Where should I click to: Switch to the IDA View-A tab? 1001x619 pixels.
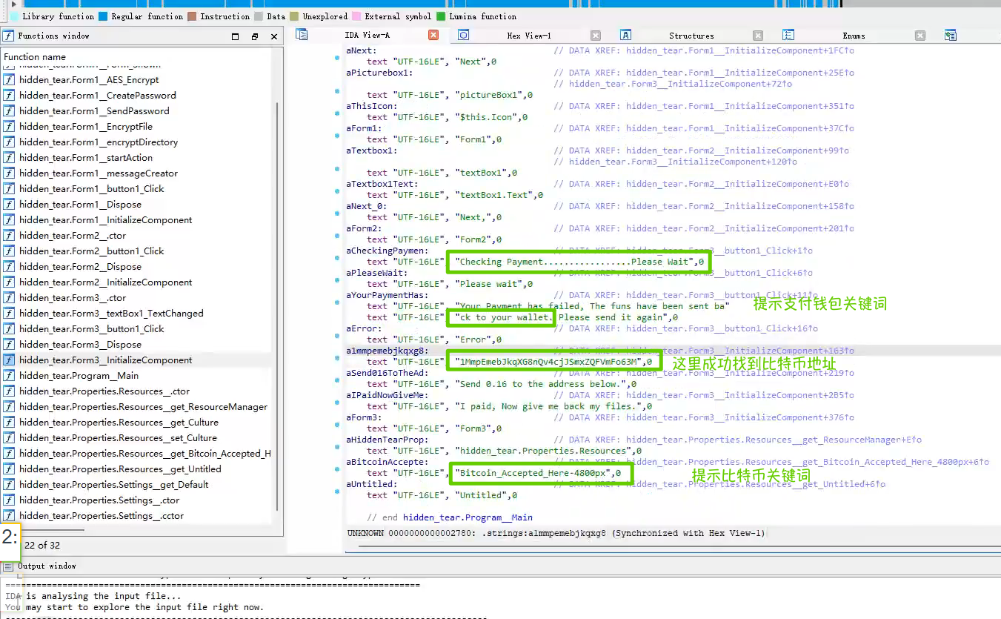367,35
